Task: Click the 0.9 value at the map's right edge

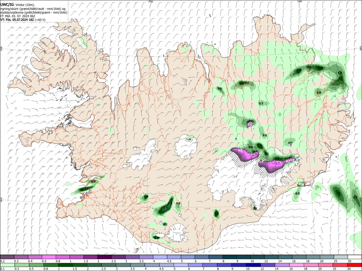Action: click(355, 197)
